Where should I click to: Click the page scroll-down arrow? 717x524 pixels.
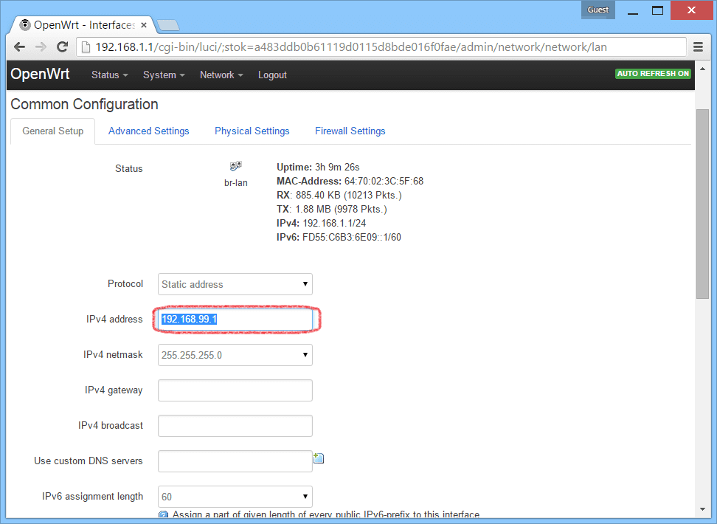(x=702, y=509)
